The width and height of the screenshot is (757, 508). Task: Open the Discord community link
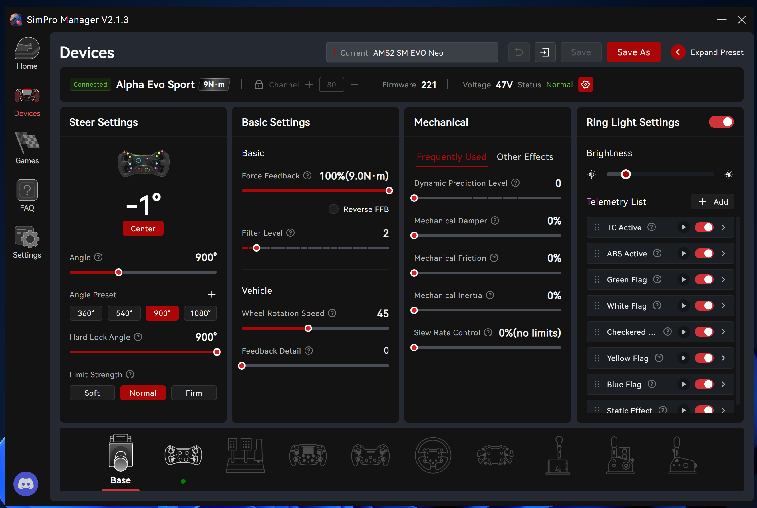point(26,484)
